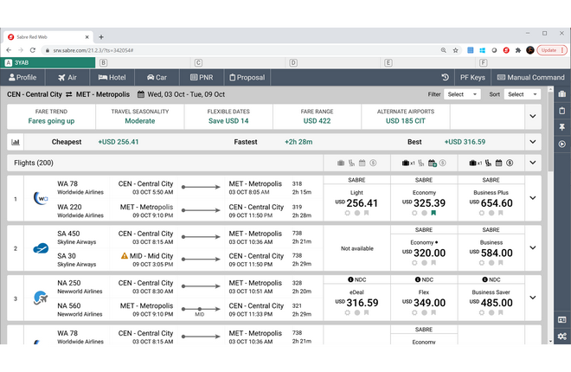Viewport: 571px width, 372px height.
Task: Open the fare chart graph icon
Action: click(16, 142)
